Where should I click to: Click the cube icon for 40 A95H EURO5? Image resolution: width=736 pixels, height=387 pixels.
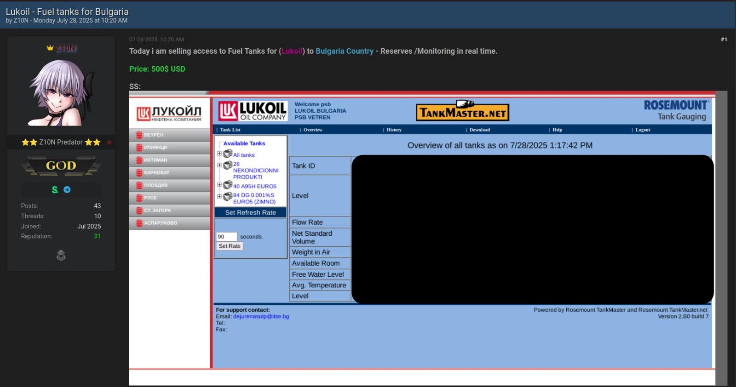pos(228,185)
